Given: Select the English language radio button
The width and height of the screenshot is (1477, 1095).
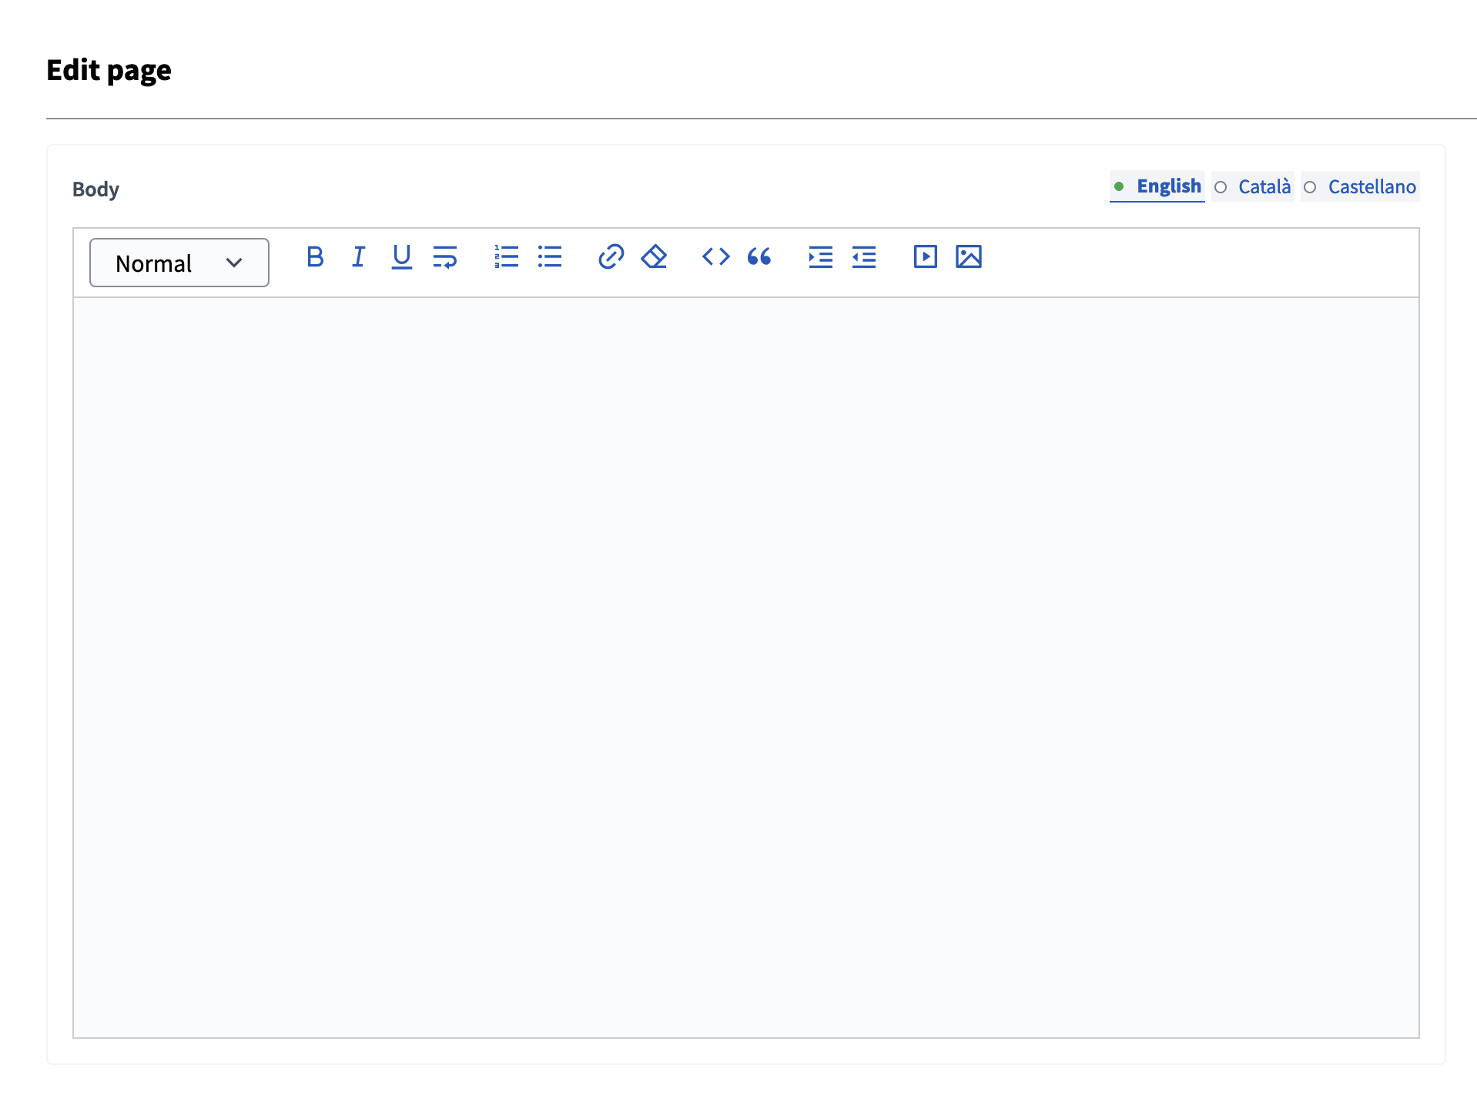Looking at the screenshot, I should point(1120,187).
